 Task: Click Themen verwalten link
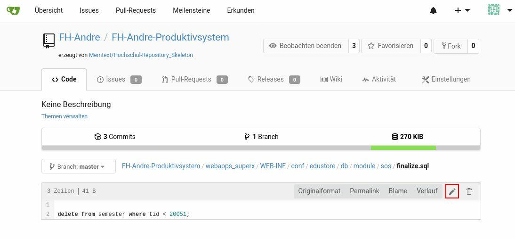(64, 116)
